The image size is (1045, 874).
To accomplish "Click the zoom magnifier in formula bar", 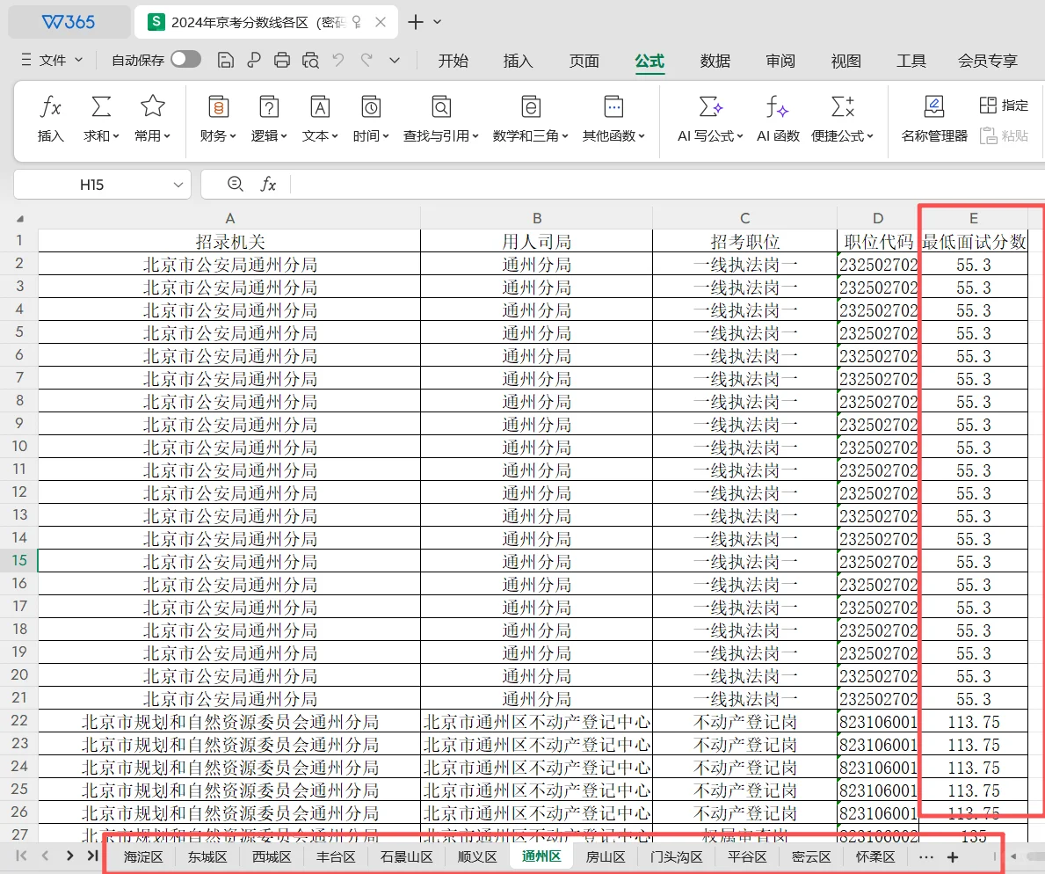I will pyautogui.click(x=236, y=184).
